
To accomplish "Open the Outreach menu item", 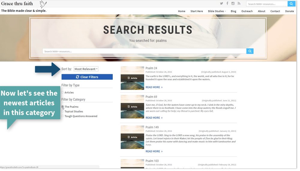I will (x=247, y=11).
